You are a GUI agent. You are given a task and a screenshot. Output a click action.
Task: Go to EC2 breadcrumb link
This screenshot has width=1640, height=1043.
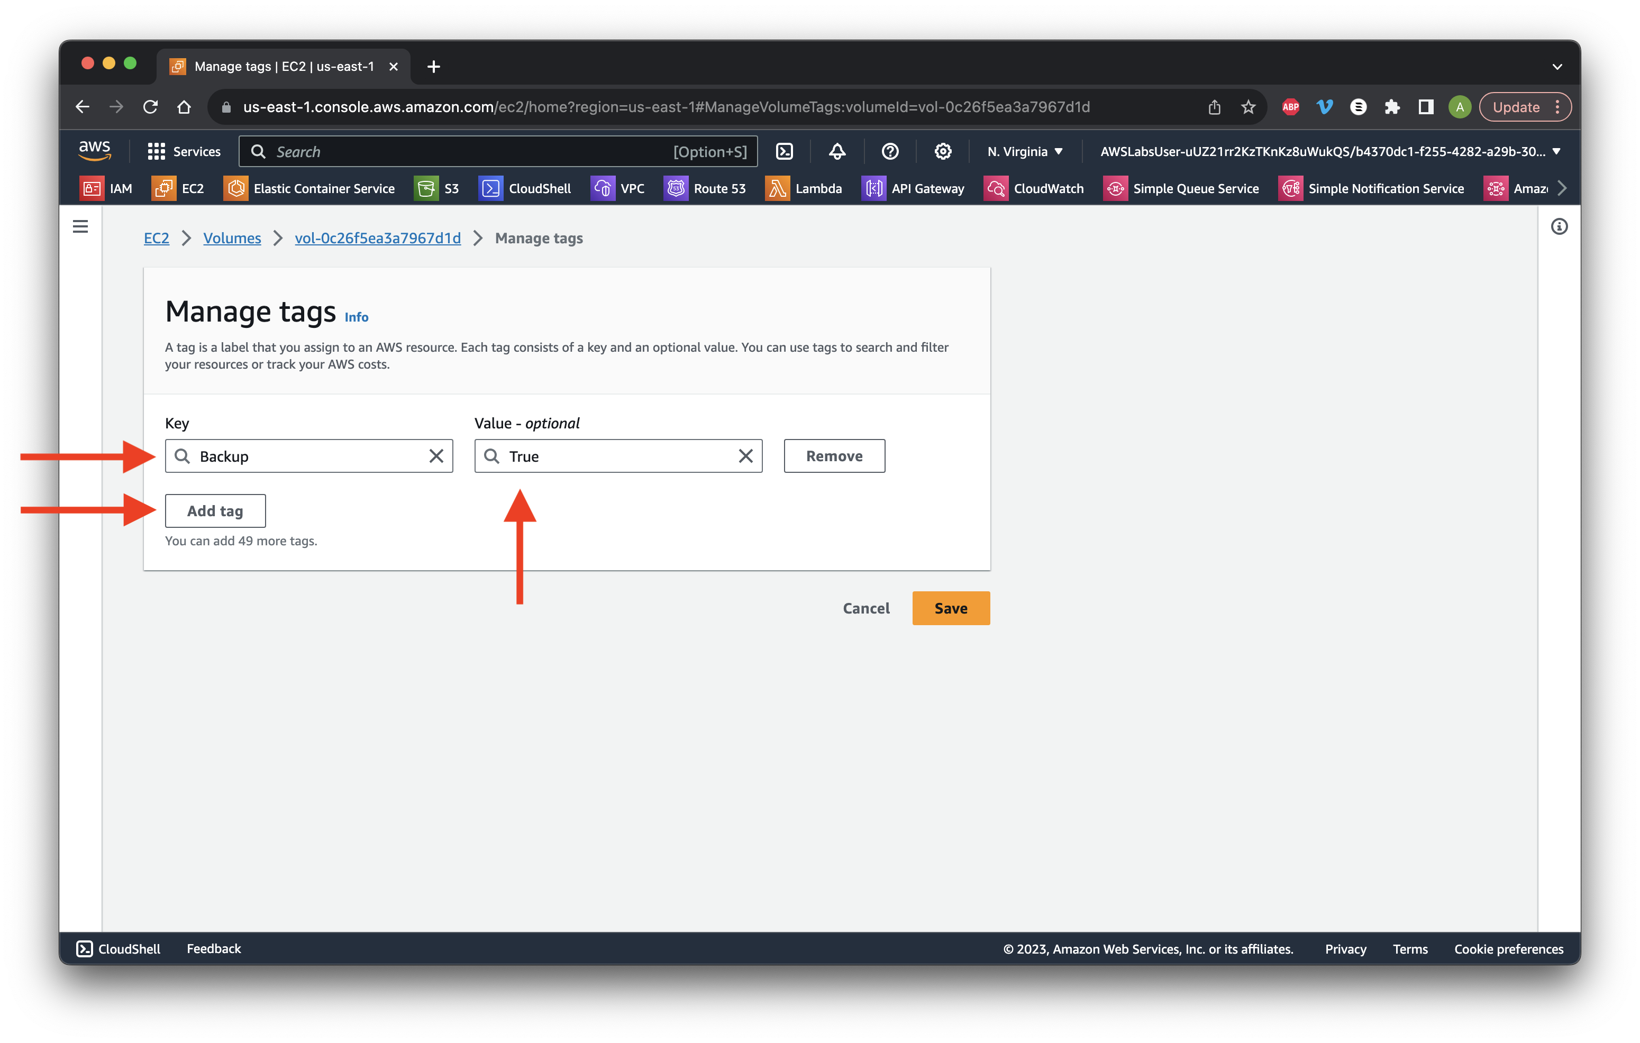(157, 237)
